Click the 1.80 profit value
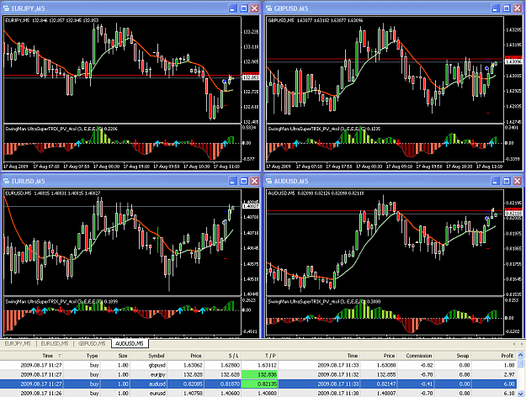 point(509,365)
